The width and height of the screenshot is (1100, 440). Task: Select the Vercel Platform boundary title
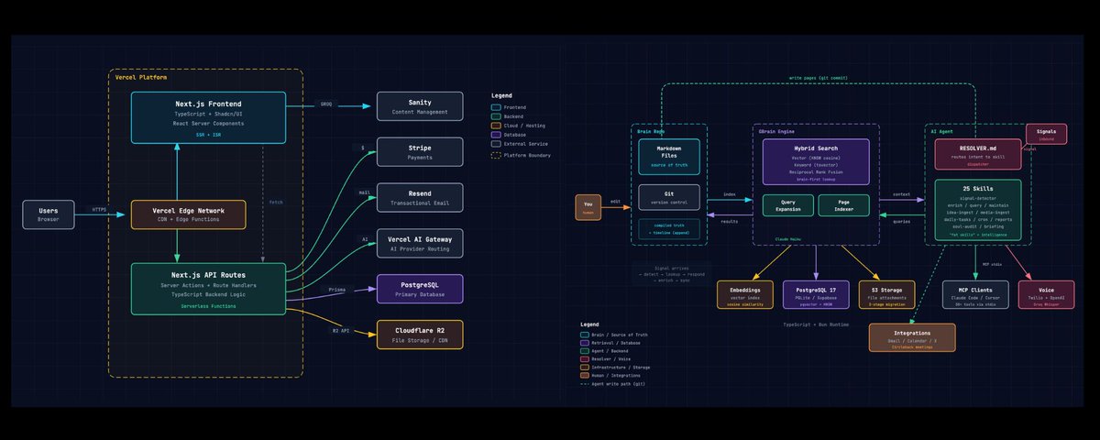[141, 78]
